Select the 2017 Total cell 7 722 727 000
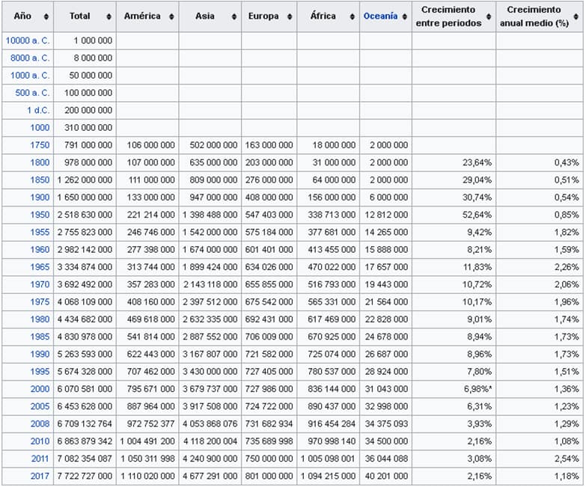The width and height of the screenshot is (586, 487). click(85, 477)
